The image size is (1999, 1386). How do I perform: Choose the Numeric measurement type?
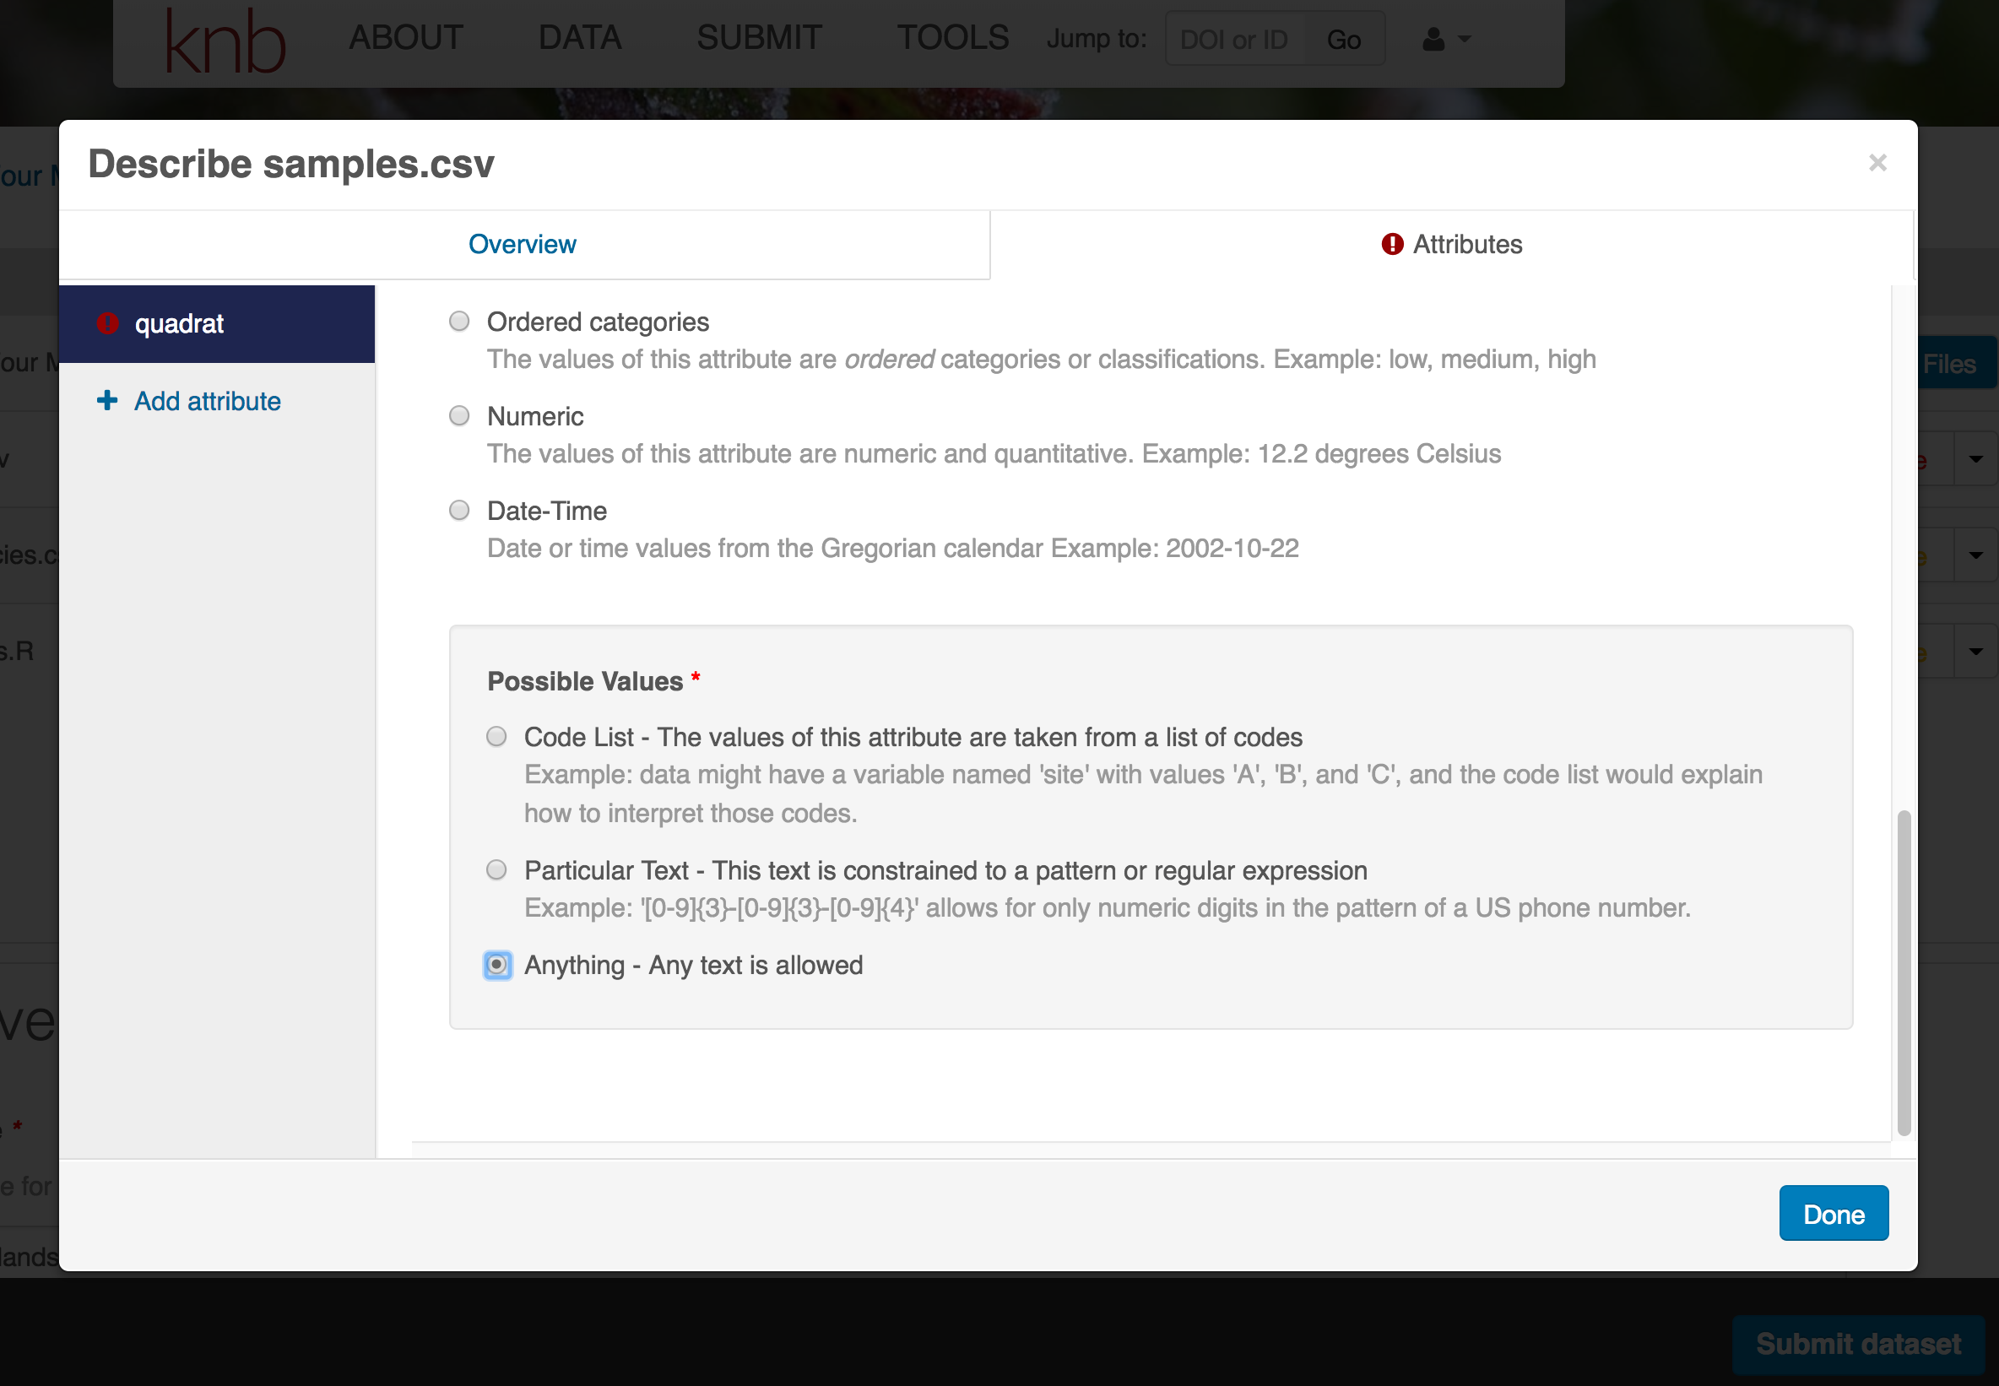click(459, 416)
